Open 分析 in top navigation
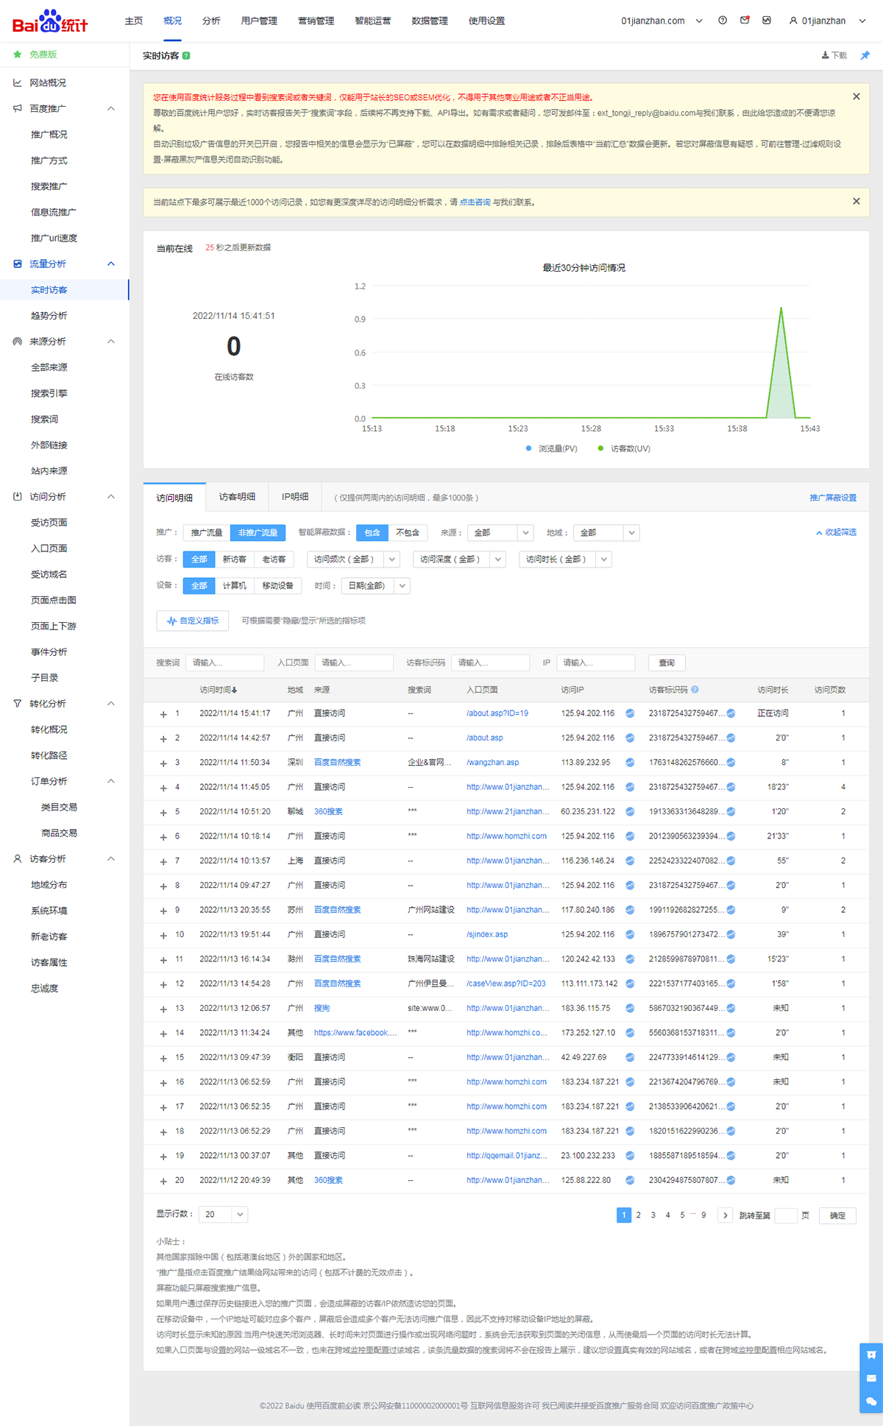Screen dimensions: 883x1426 [211, 21]
